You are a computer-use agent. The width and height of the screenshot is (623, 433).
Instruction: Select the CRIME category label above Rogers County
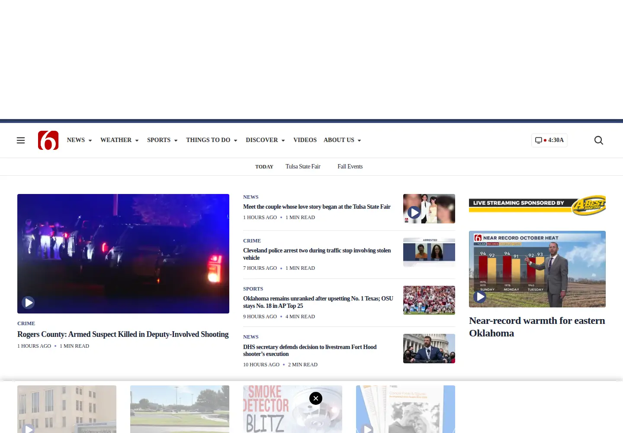point(26,323)
